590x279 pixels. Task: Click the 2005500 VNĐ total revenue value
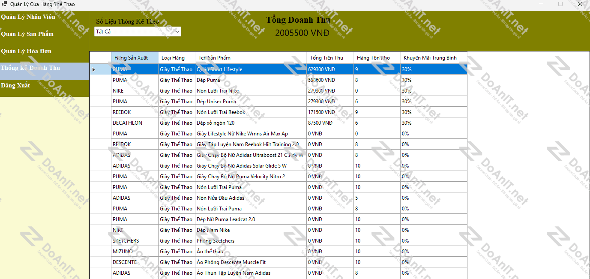[x=302, y=33]
